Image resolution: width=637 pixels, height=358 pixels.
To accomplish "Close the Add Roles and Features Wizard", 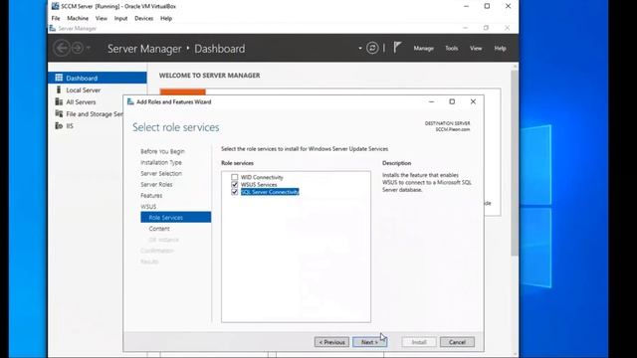I will [x=473, y=101].
